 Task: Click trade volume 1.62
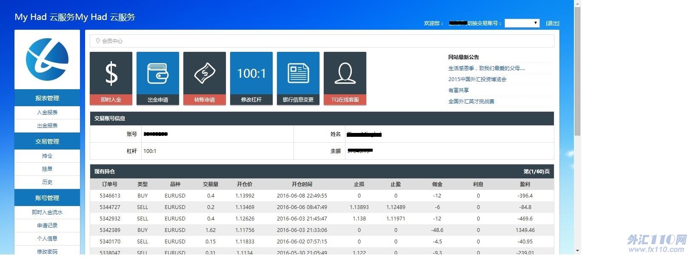click(211, 230)
